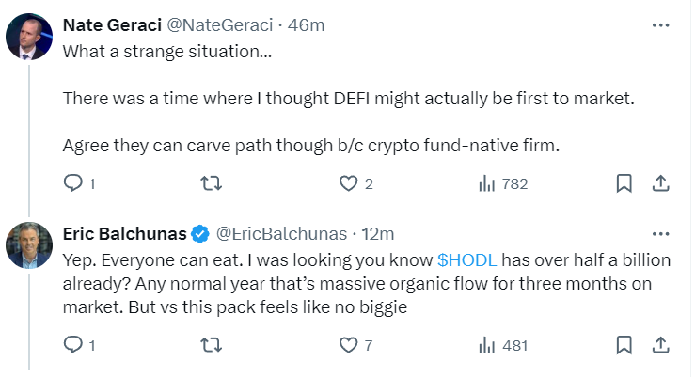Like Nate Geraci's tweet
The width and height of the screenshot is (695, 377).
click(x=350, y=184)
